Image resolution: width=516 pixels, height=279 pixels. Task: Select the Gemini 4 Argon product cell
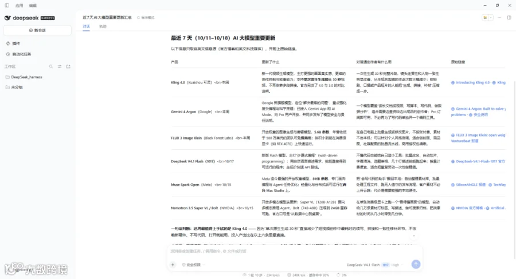click(x=200, y=111)
